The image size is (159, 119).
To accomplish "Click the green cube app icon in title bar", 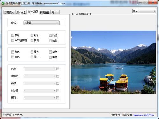I will (x=3, y=3).
